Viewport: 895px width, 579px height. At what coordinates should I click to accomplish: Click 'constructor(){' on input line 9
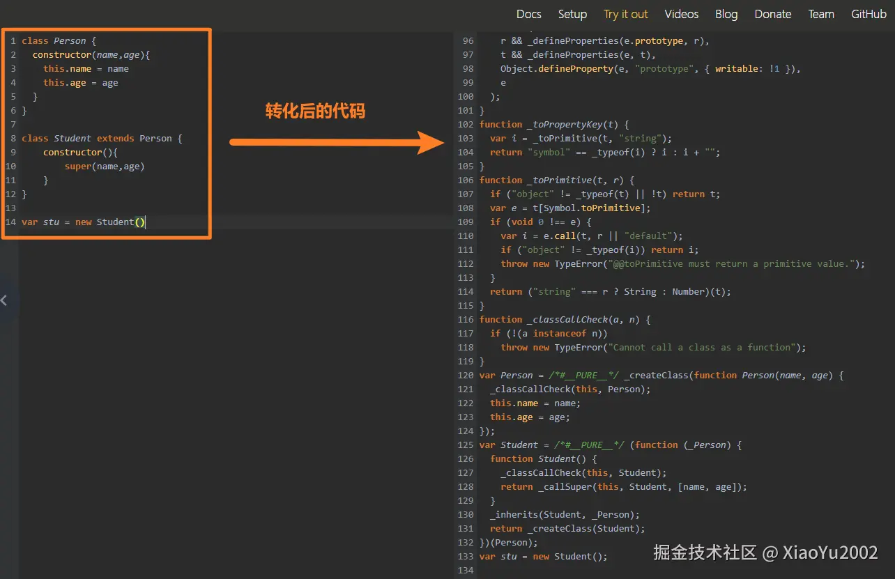[x=80, y=152]
